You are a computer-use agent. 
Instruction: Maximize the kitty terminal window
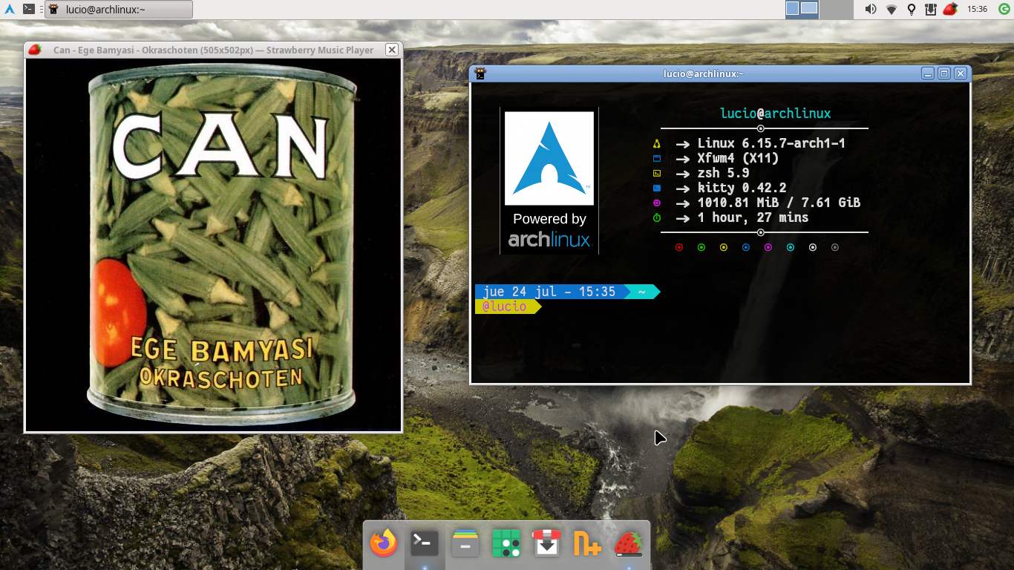(x=944, y=73)
